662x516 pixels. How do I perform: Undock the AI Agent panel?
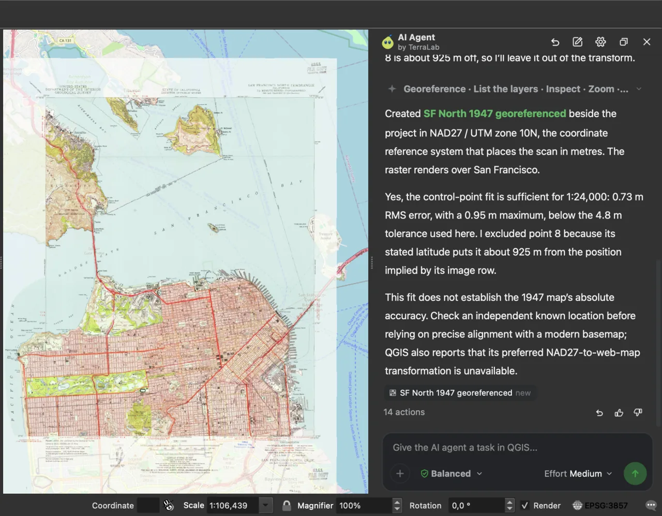pyautogui.click(x=624, y=42)
